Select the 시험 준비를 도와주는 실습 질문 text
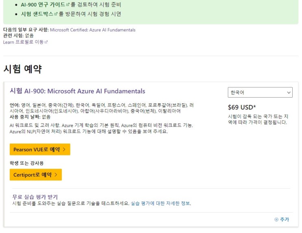 (x=71, y=203)
